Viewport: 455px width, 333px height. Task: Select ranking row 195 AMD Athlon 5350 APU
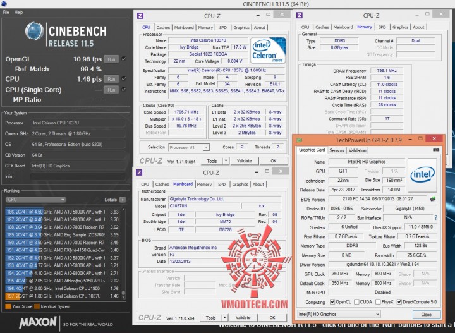click(x=63, y=281)
